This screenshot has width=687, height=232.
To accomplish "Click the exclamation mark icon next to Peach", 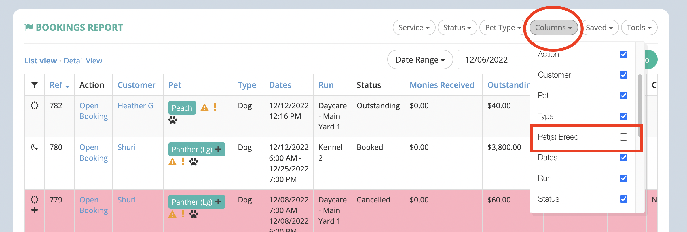I will pyautogui.click(x=215, y=107).
